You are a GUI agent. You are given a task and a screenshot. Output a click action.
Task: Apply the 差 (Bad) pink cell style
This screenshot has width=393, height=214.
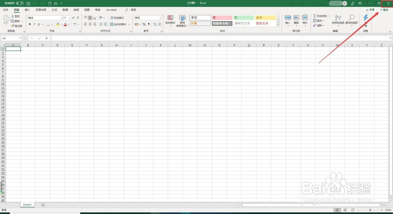222,18
